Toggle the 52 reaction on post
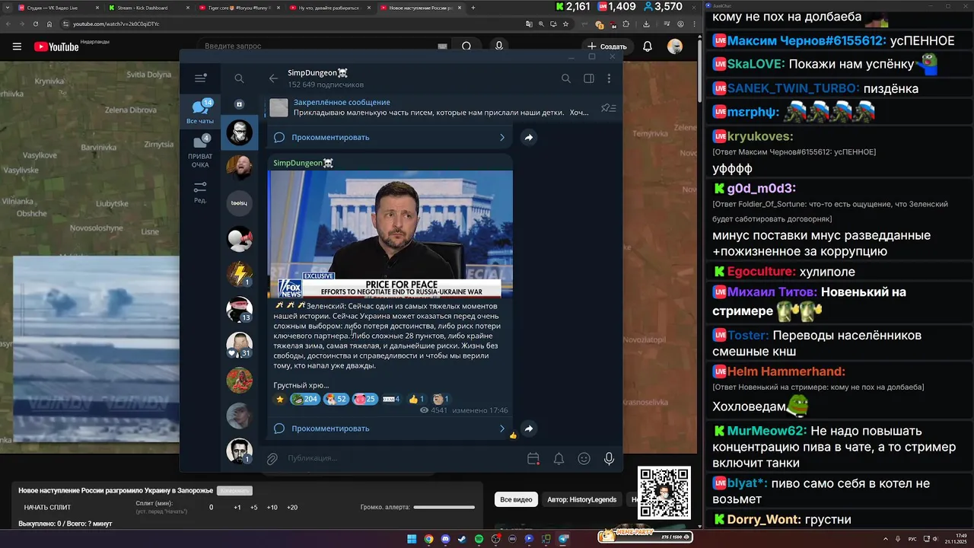Image resolution: width=974 pixels, height=548 pixels. (x=336, y=399)
